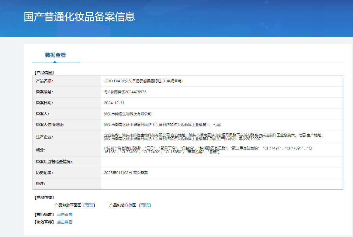The width and height of the screenshot is (353, 237).
Task: Click the 备案人住所地址 address value
Action: (x=162, y=125)
